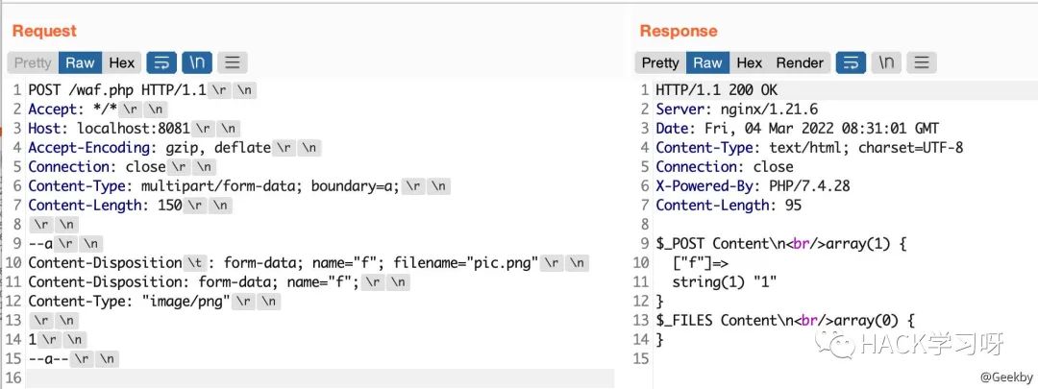Switch Request view to Pretty tab
The height and width of the screenshot is (389, 1038).
pyautogui.click(x=33, y=62)
